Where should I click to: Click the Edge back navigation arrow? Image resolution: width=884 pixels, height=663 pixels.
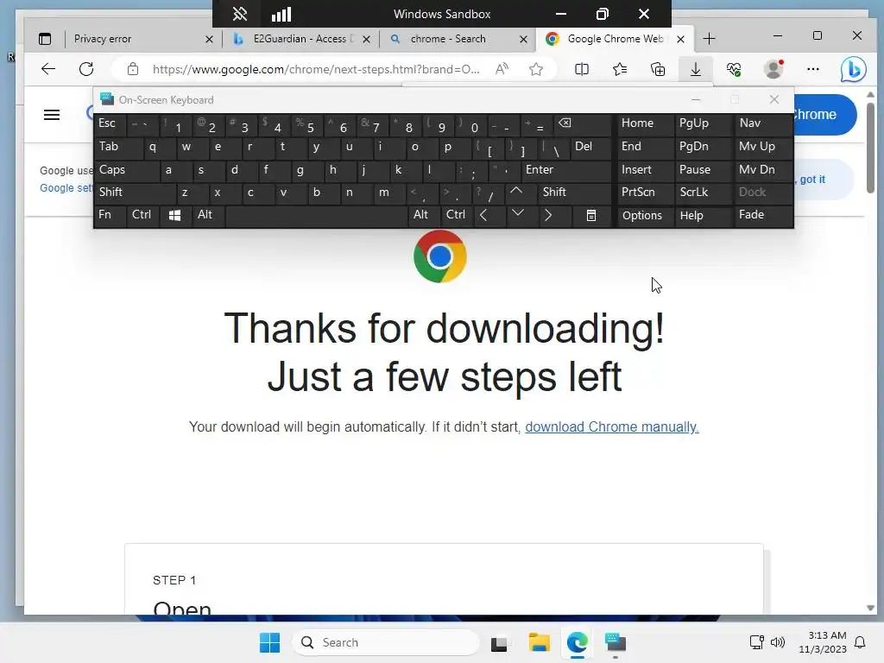[48, 69]
